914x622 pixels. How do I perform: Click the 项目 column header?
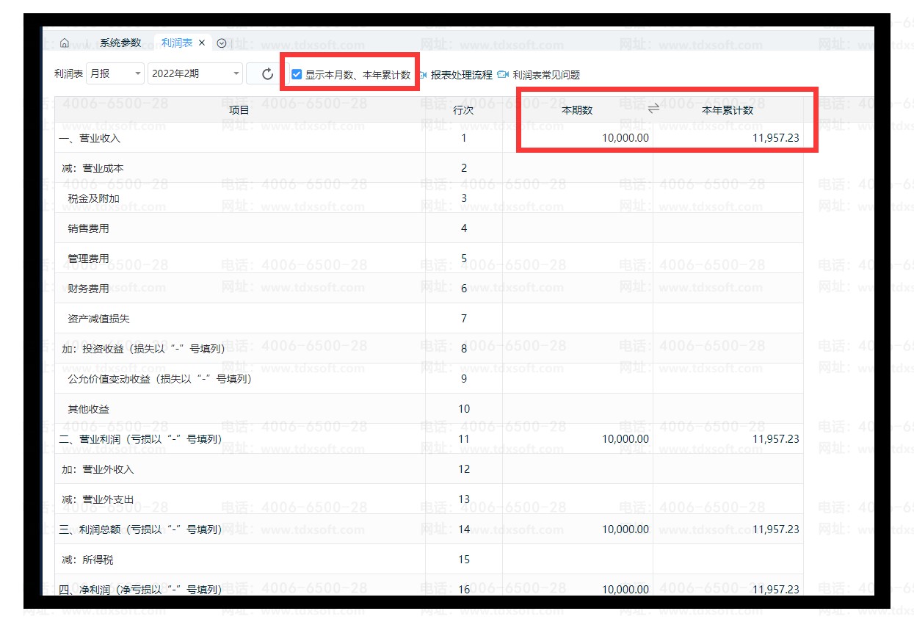239,110
